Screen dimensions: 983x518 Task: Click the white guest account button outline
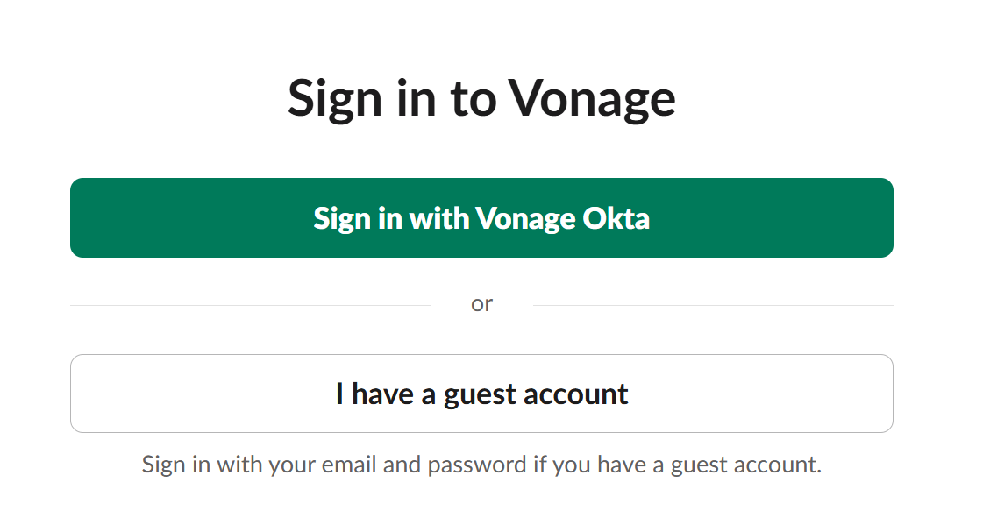481,356
